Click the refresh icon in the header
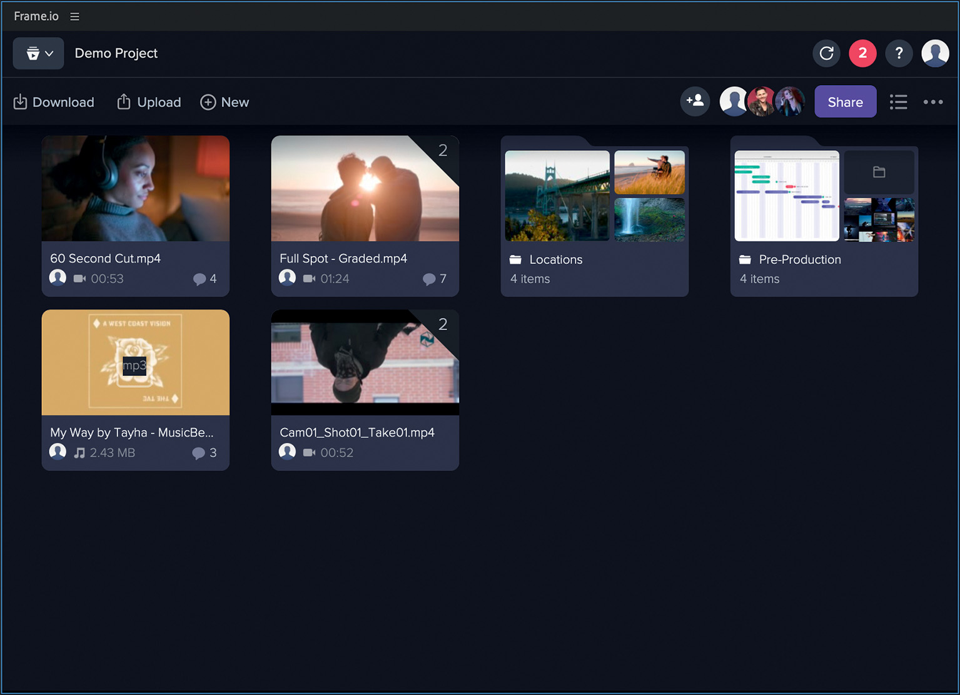960x695 pixels. (x=826, y=53)
